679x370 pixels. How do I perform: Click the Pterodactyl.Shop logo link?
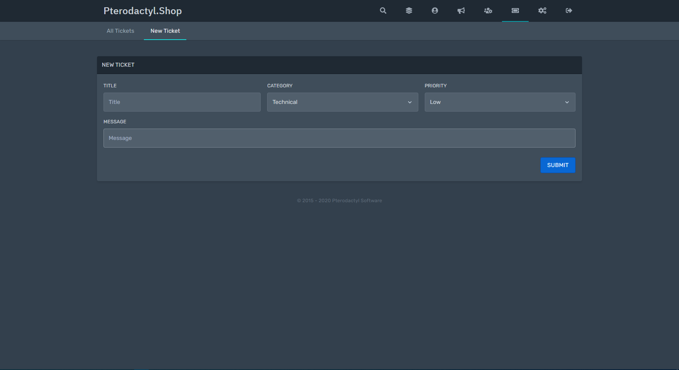click(x=143, y=11)
